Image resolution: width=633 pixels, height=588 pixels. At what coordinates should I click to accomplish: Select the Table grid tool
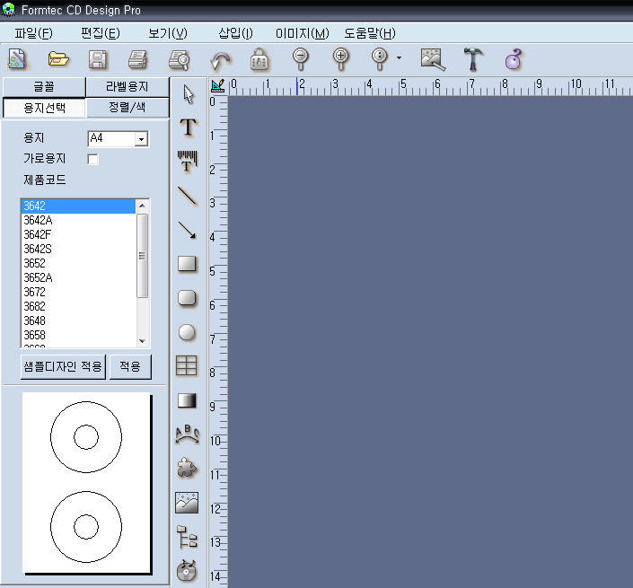pos(187,365)
